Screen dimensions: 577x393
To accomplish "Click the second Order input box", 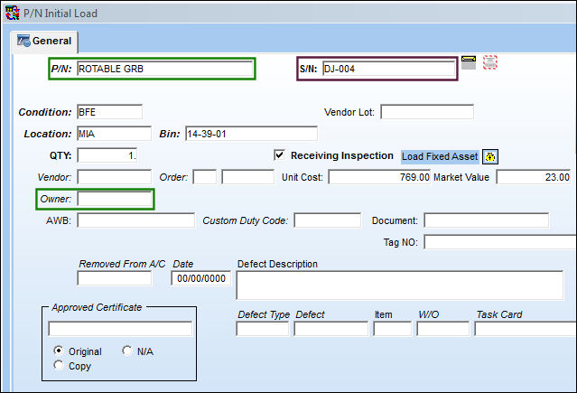I will point(248,177).
